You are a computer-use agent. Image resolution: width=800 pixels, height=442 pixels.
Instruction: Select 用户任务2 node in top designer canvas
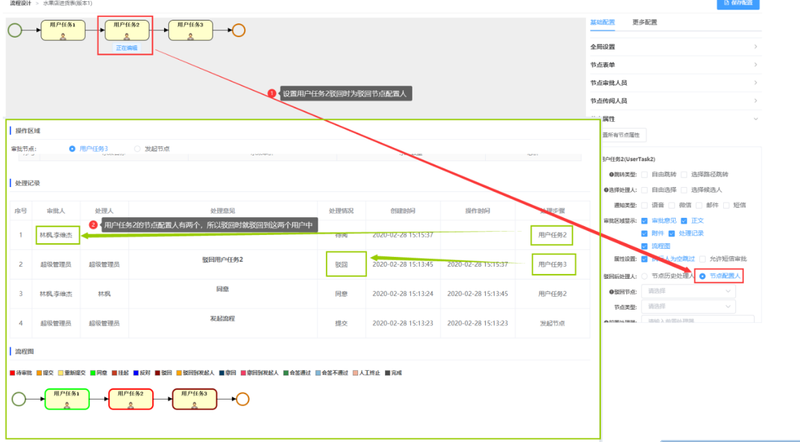coord(126,30)
